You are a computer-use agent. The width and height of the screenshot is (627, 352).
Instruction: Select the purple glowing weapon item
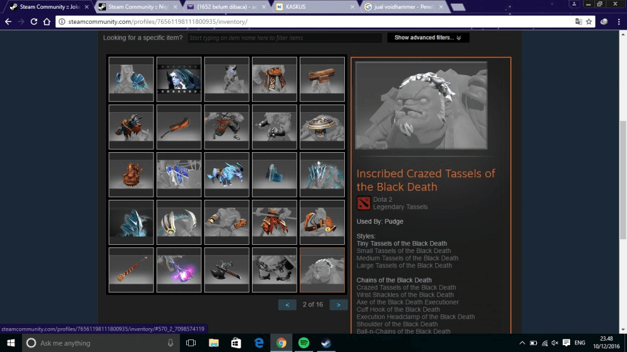click(x=179, y=270)
